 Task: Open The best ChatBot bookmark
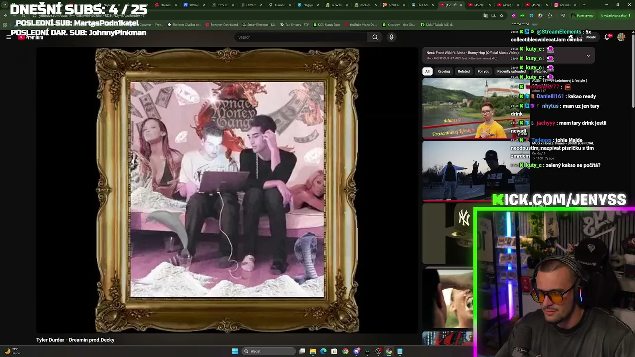pyautogui.click(x=184, y=25)
